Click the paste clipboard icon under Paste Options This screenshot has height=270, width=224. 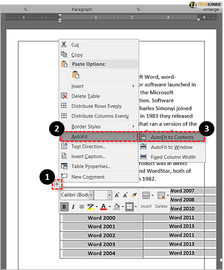point(76,75)
